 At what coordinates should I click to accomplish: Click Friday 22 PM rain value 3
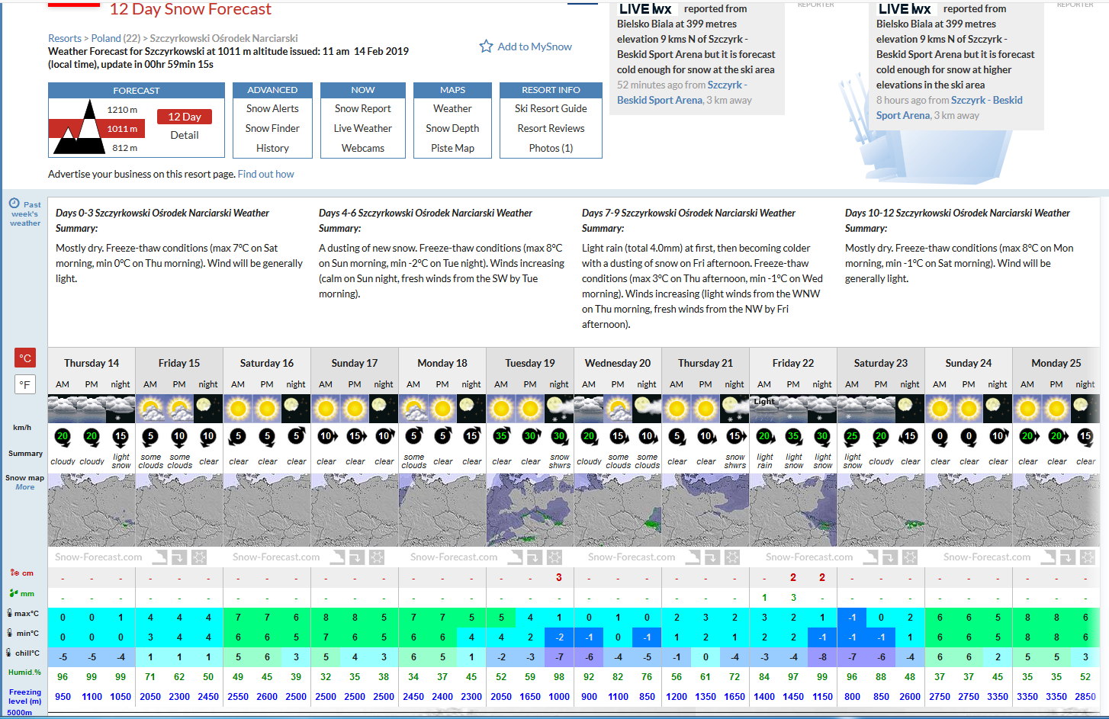coord(793,597)
